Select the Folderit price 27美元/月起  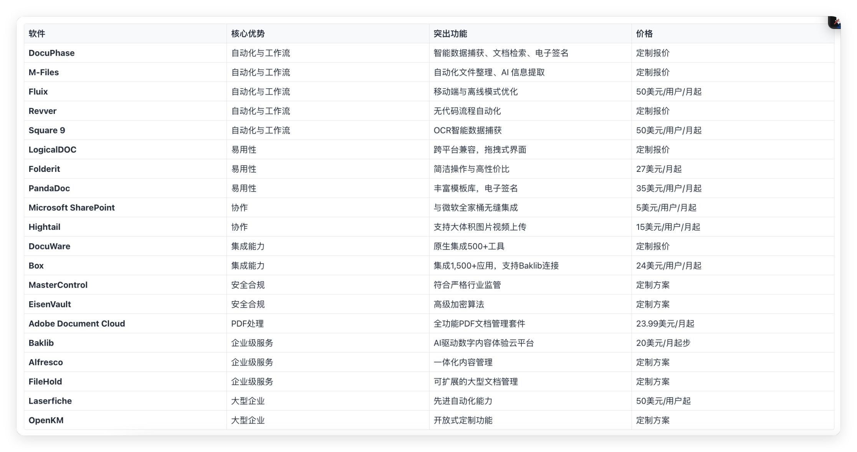click(x=658, y=169)
